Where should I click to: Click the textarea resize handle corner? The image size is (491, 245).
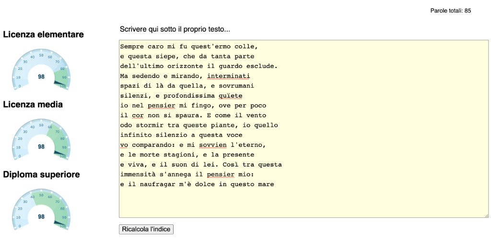(x=486, y=215)
